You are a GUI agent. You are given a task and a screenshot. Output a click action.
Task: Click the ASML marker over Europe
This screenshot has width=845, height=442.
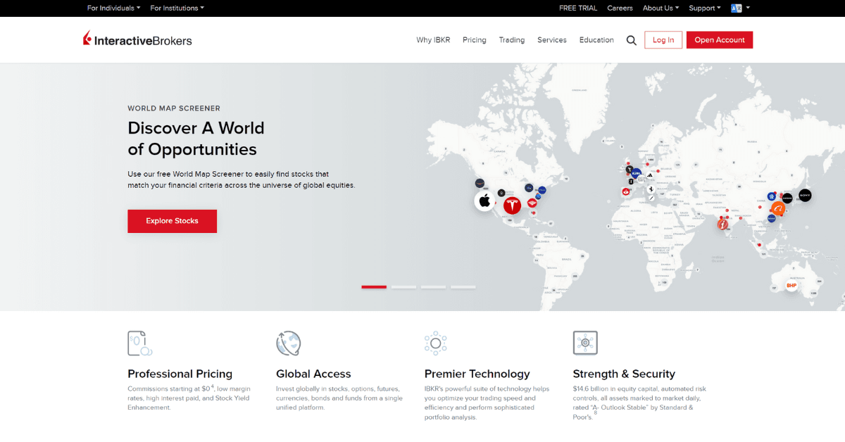tap(635, 173)
